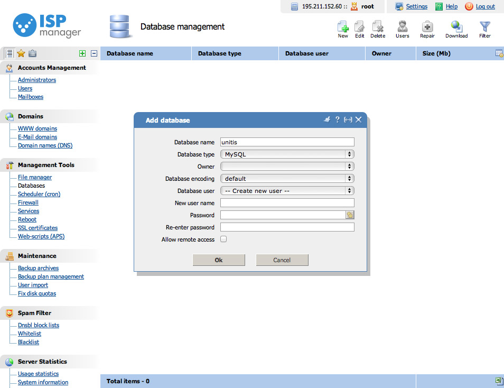Viewport: 504px width, 388px height.
Task: Click the Filter funnel icon
Action: click(x=484, y=27)
